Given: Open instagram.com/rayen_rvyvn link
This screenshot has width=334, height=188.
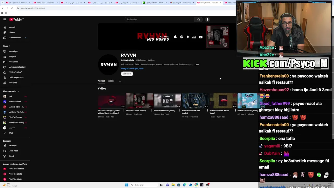Looking at the screenshot, I should (132, 69).
